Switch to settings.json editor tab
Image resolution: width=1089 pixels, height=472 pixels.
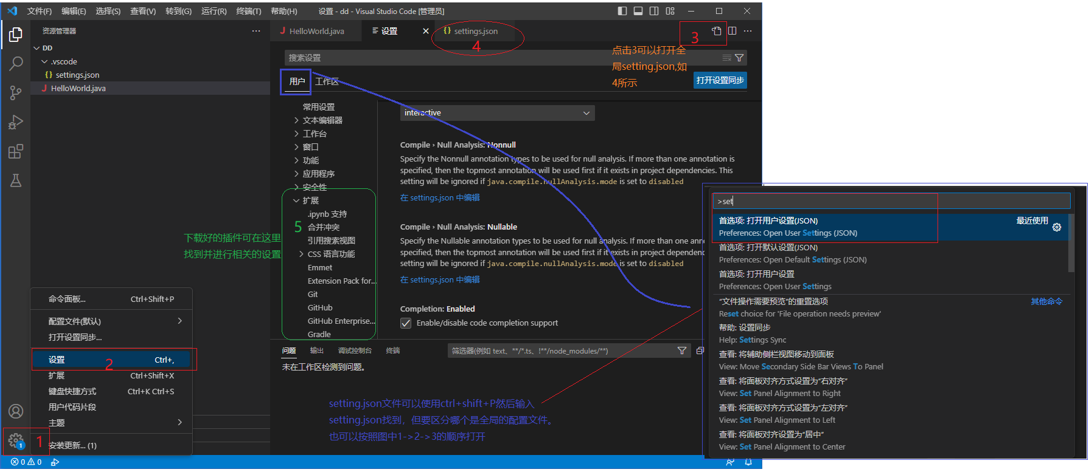coord(476,31)
